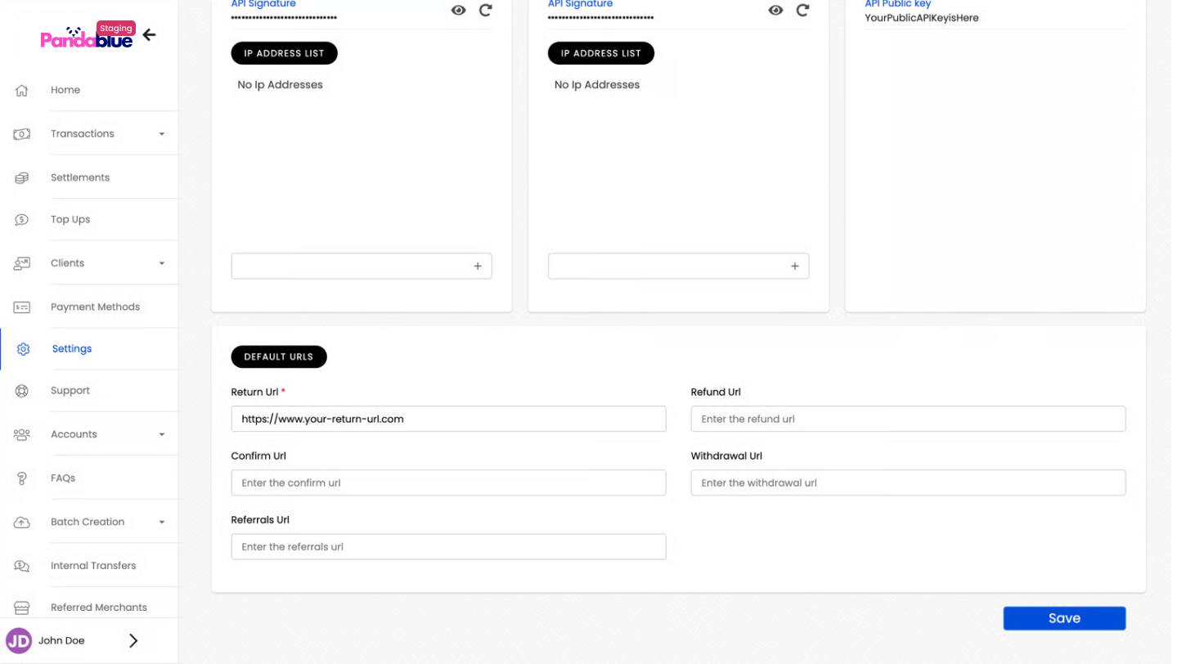Screen dimensions: 1177x664
Task: Click the Refund Url input field
Action: point(908,419)
